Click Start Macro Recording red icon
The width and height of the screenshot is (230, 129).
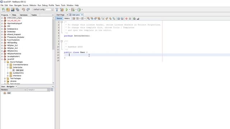tap(126, 18)
